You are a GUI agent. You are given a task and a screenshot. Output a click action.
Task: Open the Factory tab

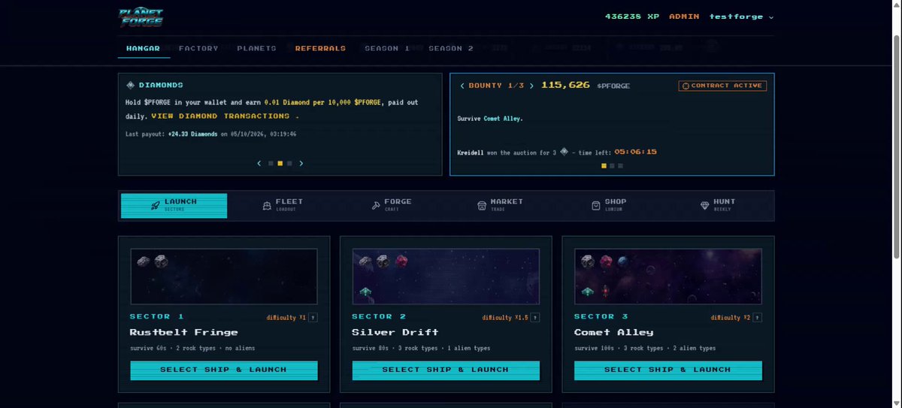(198, 48)
